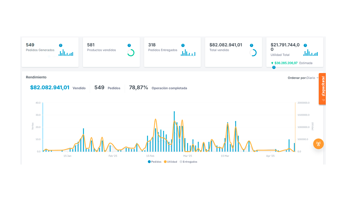346x201 pixels.
Task: Click the Total vendido ring chart
Action: tap(253, 53)
